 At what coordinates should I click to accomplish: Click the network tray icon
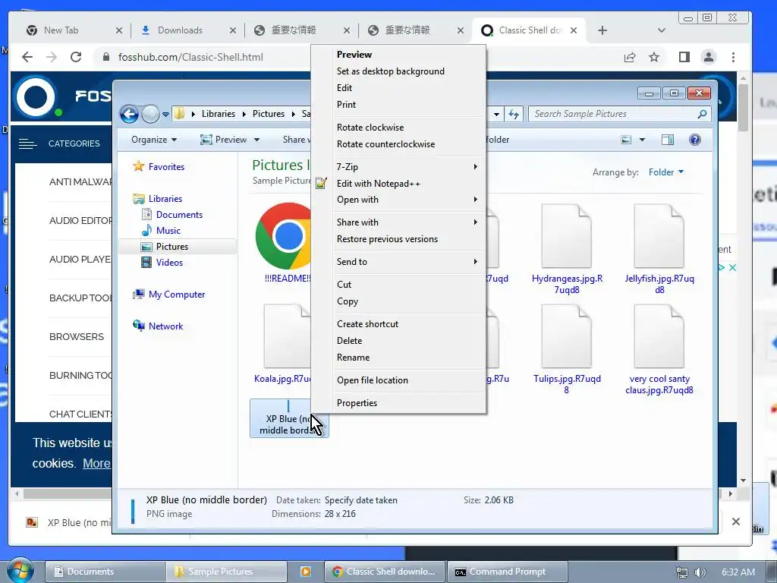(x=682, y=572)
